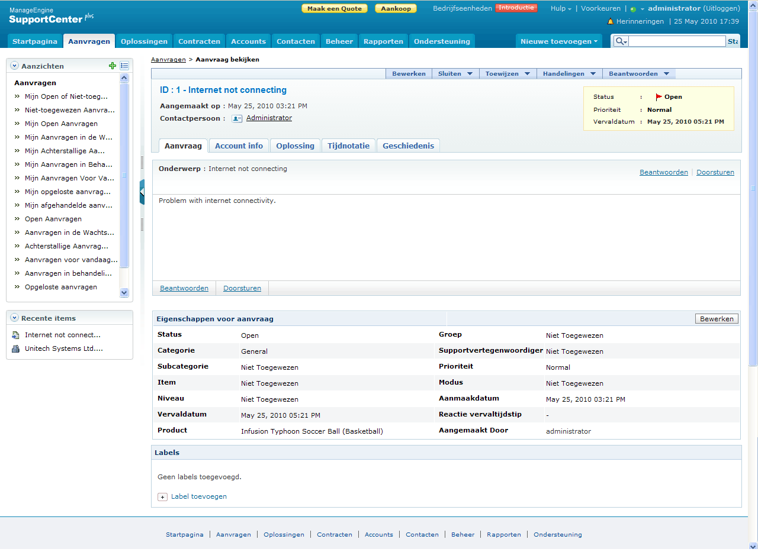This screenshot has width=758, height=552.
Task: Click the plus icon next to Label toevoegen
Action: 162,497
